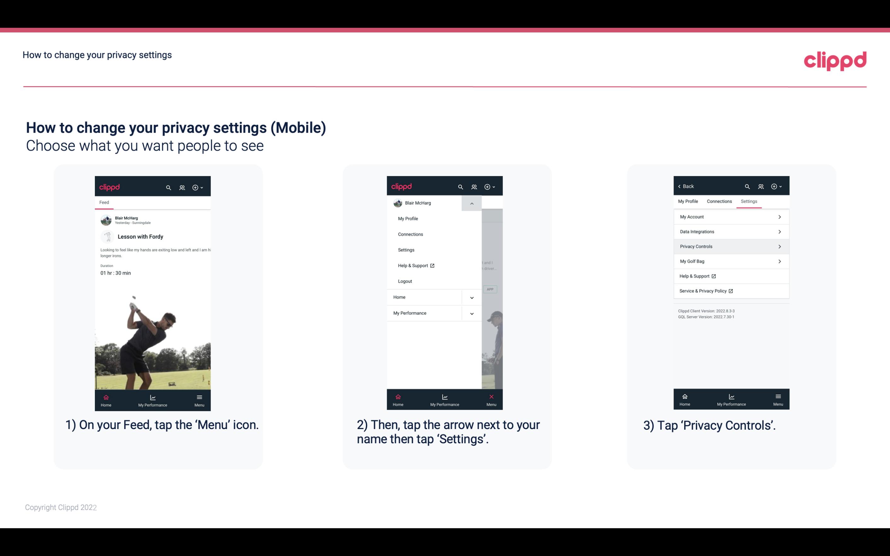Tap the My Performance icon bottom bar
890x556 pixels.
(x=153, y=400)
